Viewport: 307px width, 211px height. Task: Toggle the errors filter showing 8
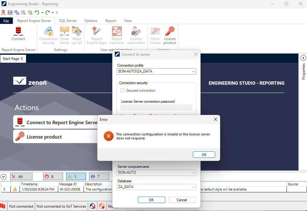tap(49, 176)
